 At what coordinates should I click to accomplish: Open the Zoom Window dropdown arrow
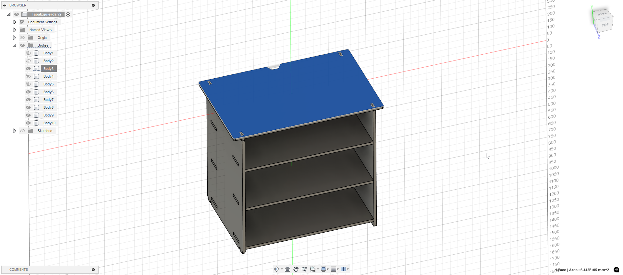318,269
